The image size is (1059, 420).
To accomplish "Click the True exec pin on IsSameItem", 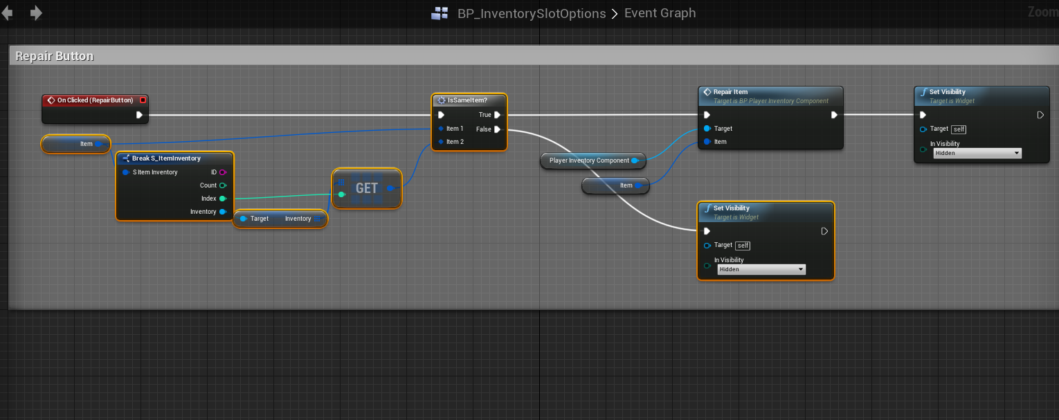I will click(497, 115).
